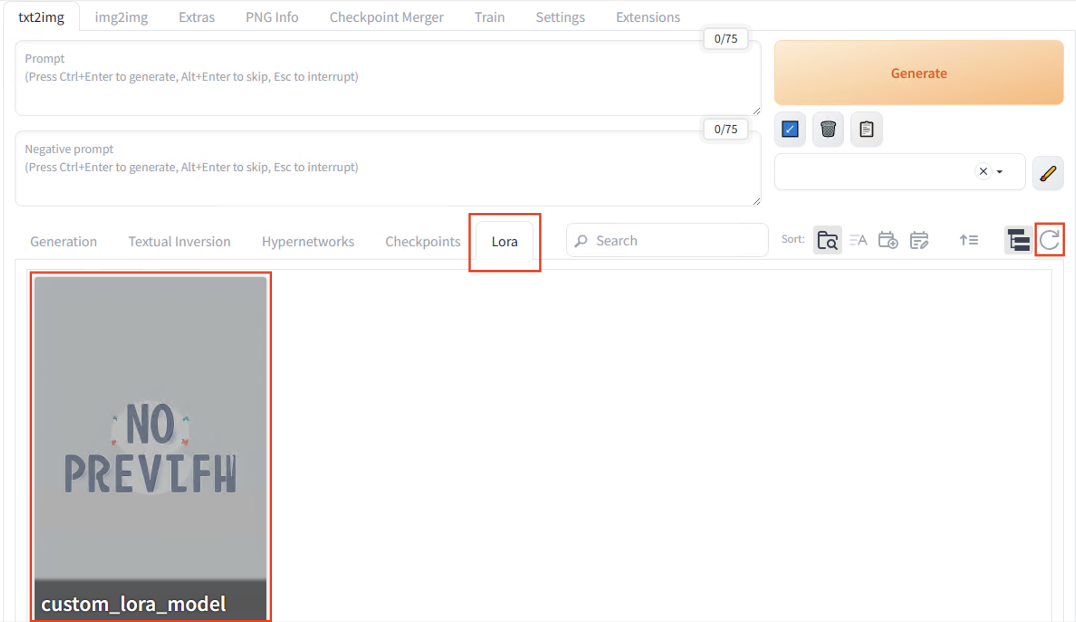This screenshot has height=622, width=1076.
Task: Click the trash clear prompt icon
Action: pyautogui.click(x=828, y=129)
